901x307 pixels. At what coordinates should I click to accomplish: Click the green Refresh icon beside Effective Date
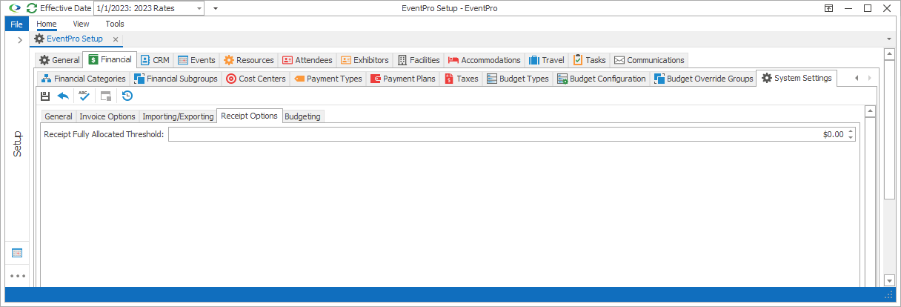(31, 8)
